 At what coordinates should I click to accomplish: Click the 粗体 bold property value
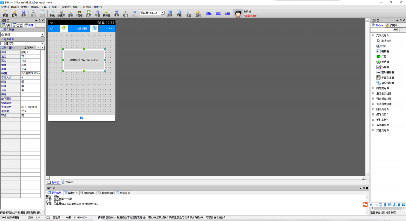point(30,82)
